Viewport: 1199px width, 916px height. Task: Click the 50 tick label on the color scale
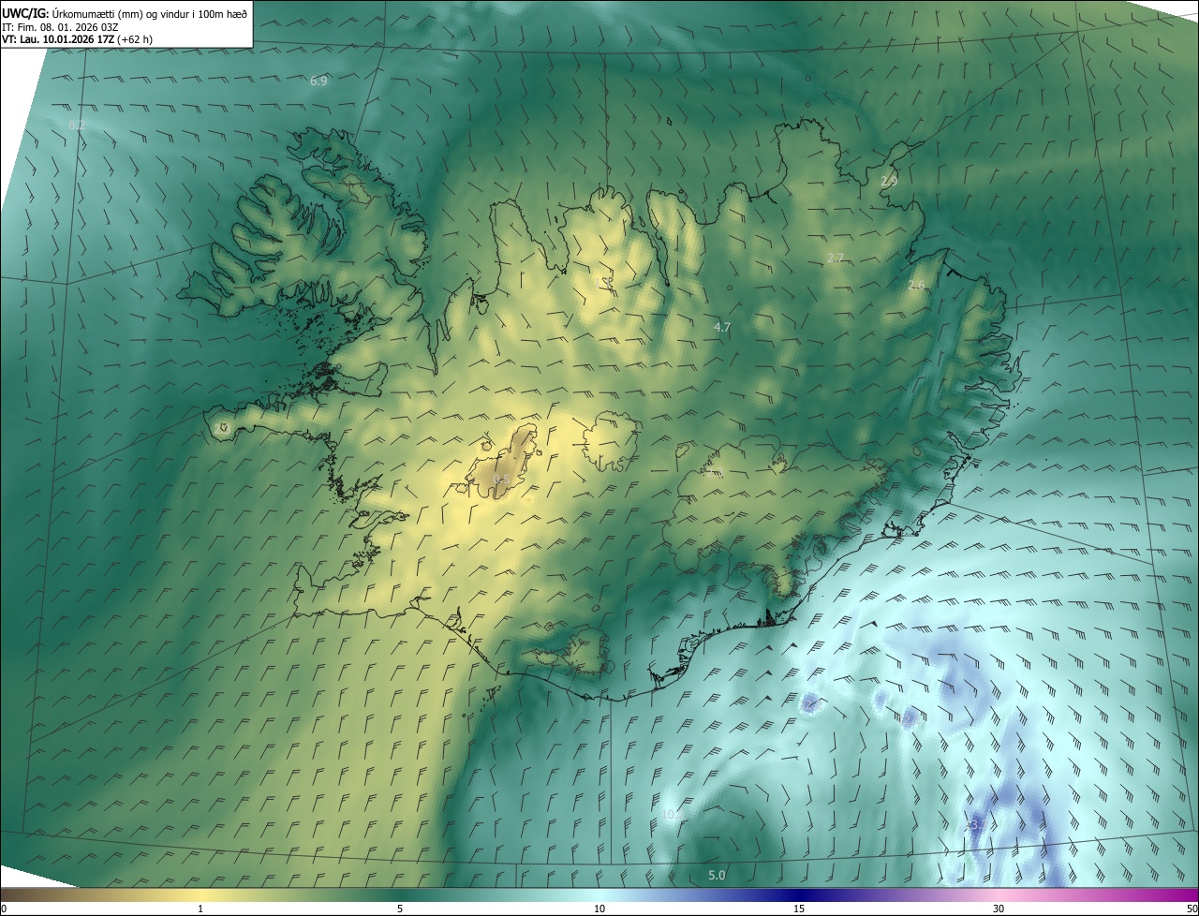[x=1191, y=909]
